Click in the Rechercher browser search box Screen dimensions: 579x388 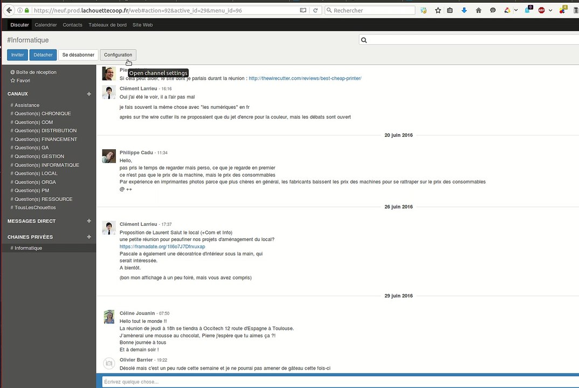click(x=370, y=10)
